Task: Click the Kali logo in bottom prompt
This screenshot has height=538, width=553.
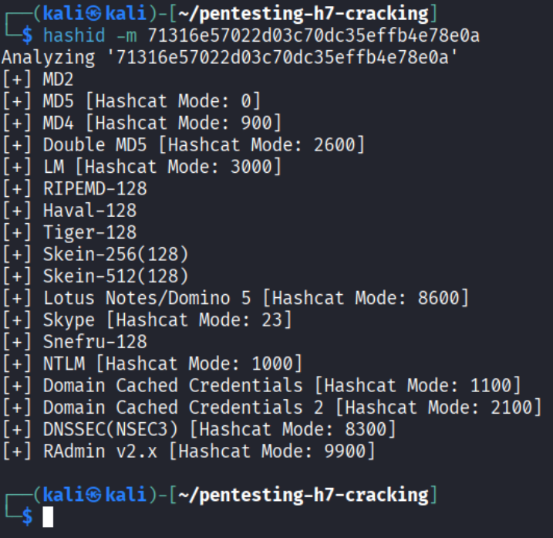Action: pyautogui.click(x=93, y=495)
